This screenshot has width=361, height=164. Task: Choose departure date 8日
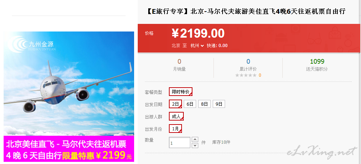(204, 104)
